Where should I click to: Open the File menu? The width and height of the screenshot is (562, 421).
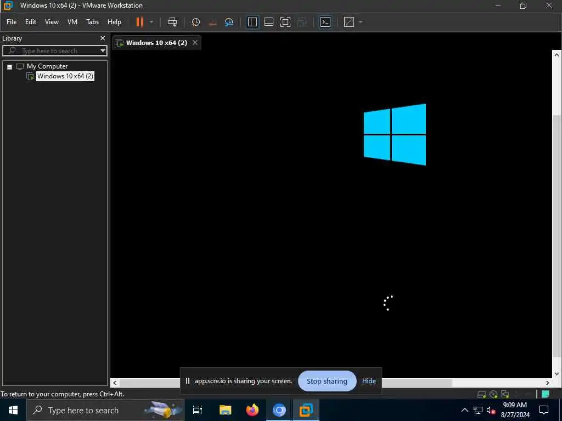[x=12, y=22]
